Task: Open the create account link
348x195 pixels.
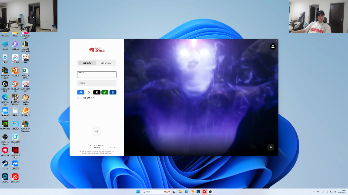Action: coord(97,147)
